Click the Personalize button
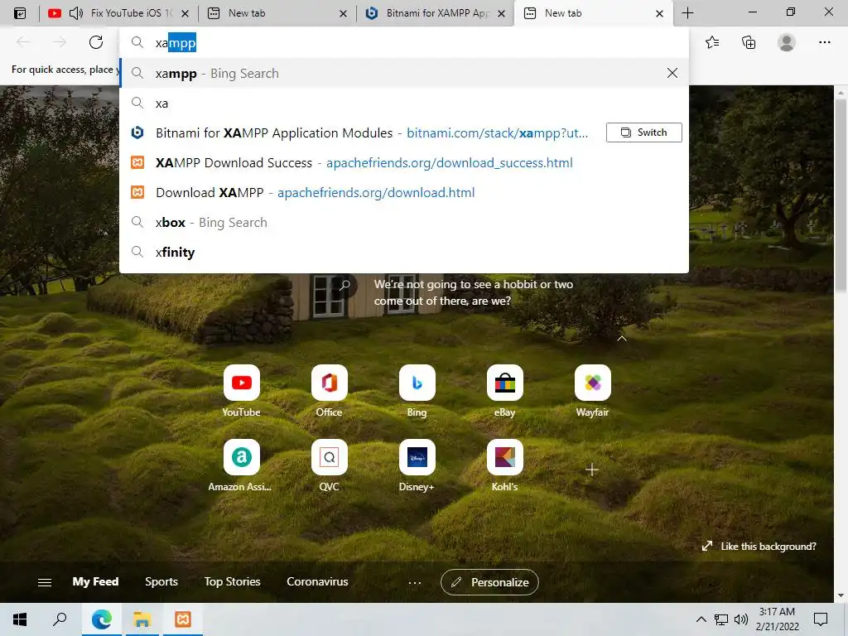This screenshot has width=848, height=636. pos(489,582)
